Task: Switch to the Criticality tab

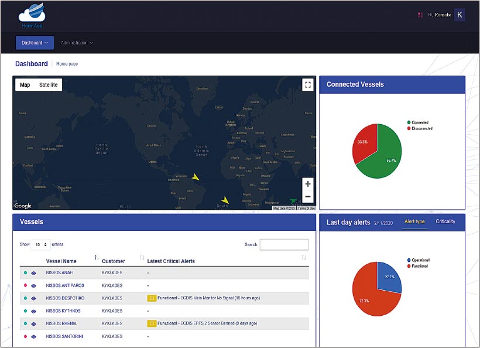Action: point(445,221)
